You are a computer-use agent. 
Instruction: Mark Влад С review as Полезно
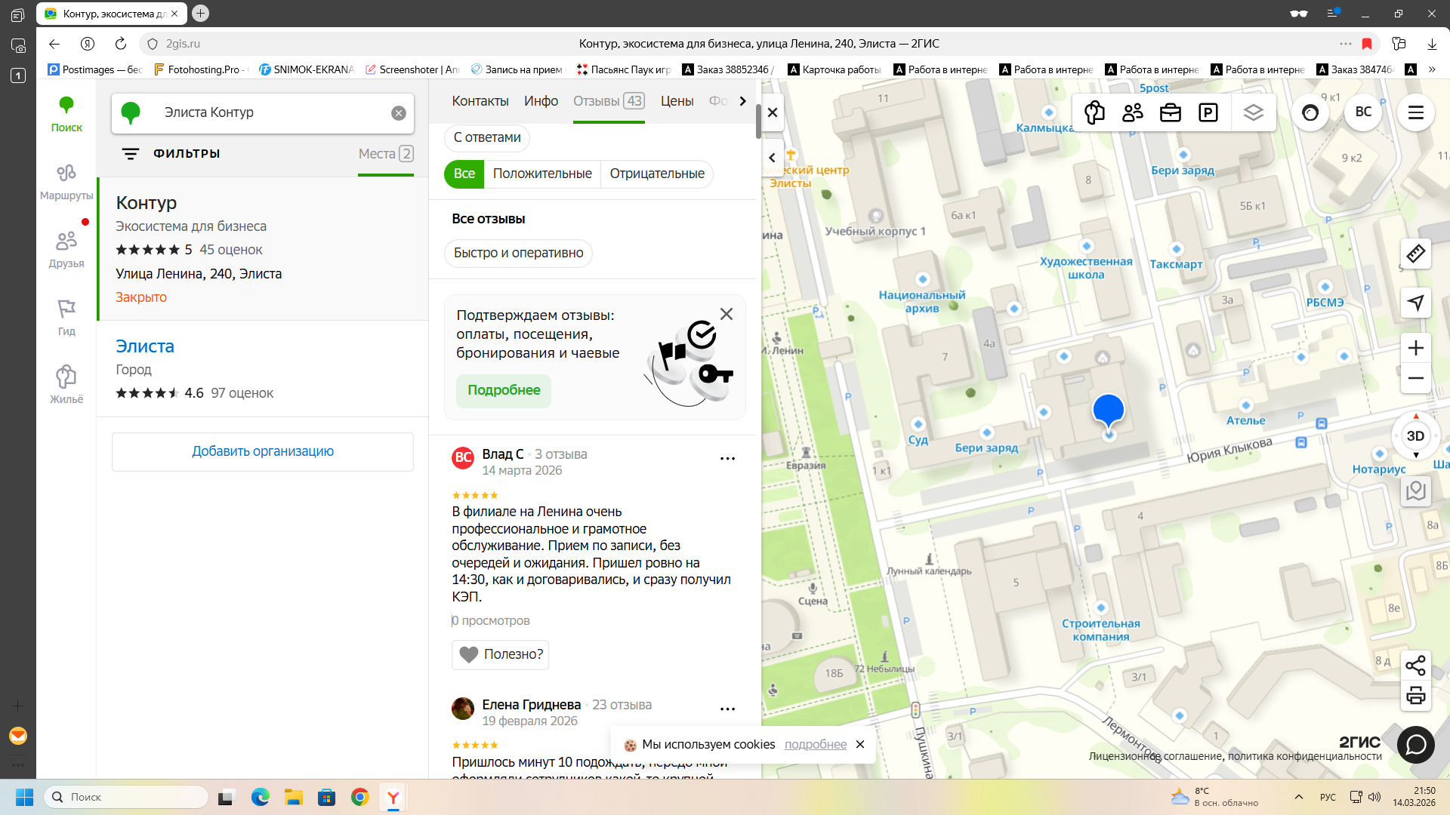(500, 654)
